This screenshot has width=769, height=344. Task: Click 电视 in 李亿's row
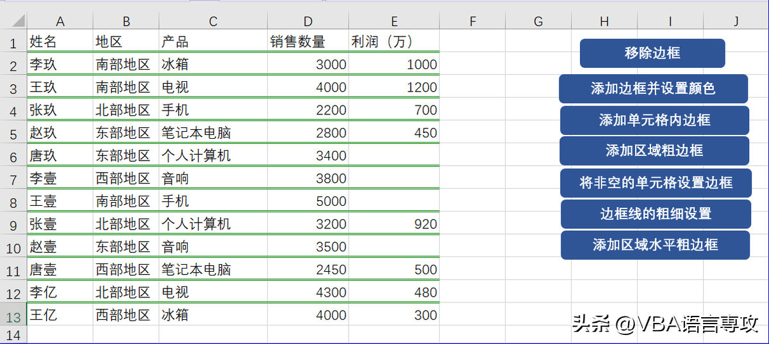coord(213,292)
